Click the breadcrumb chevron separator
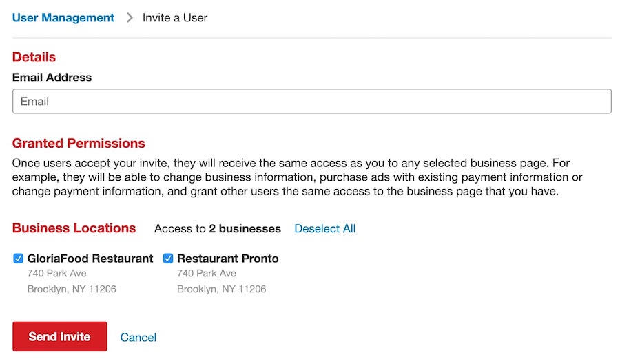The width and height of the screenshot is (620, 363). point(130,18)
